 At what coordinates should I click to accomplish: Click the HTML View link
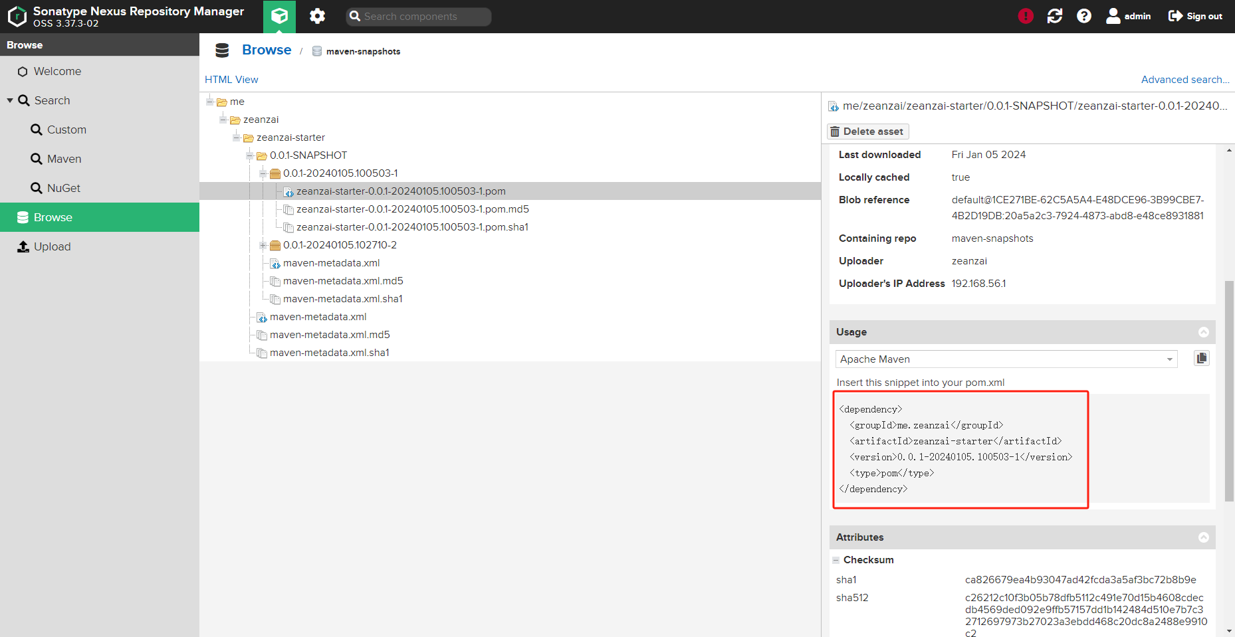pyautogui.click(x=231, y=80)
